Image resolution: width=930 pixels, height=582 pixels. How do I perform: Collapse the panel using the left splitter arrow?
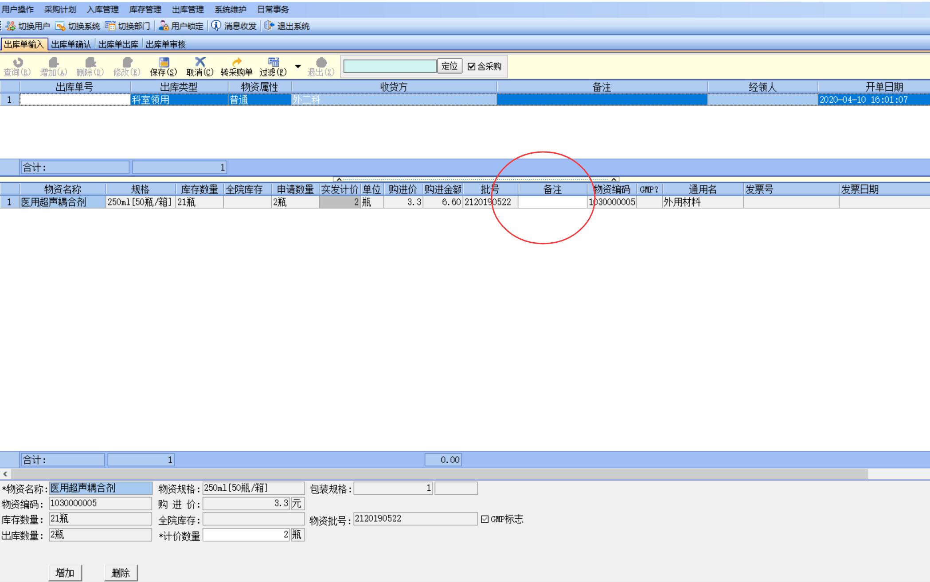tap(339, 179)
